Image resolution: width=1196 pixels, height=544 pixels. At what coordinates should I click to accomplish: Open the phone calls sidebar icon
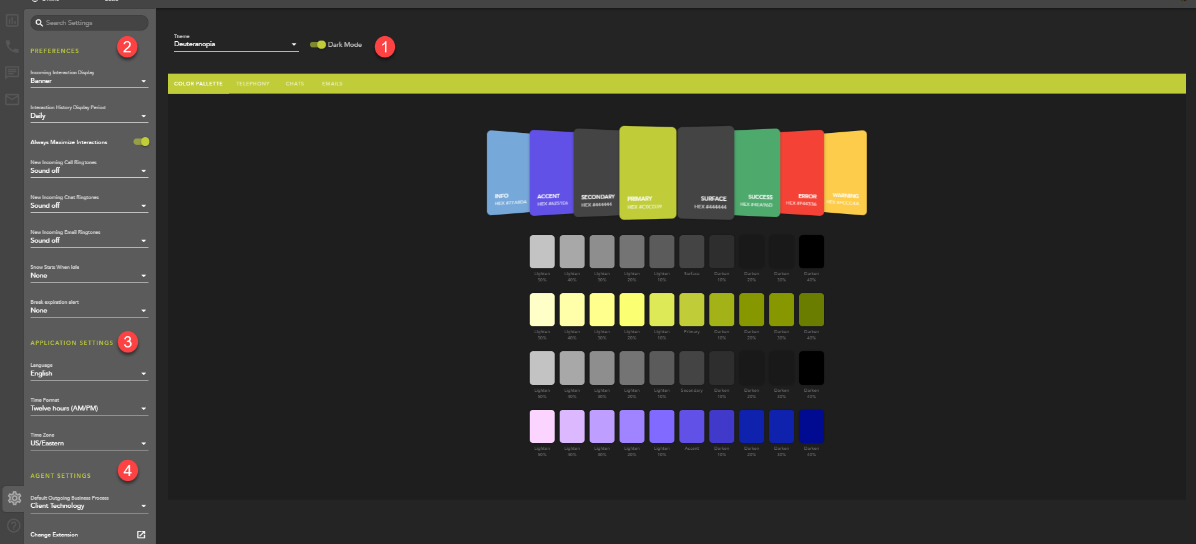(x=12, y=47)
